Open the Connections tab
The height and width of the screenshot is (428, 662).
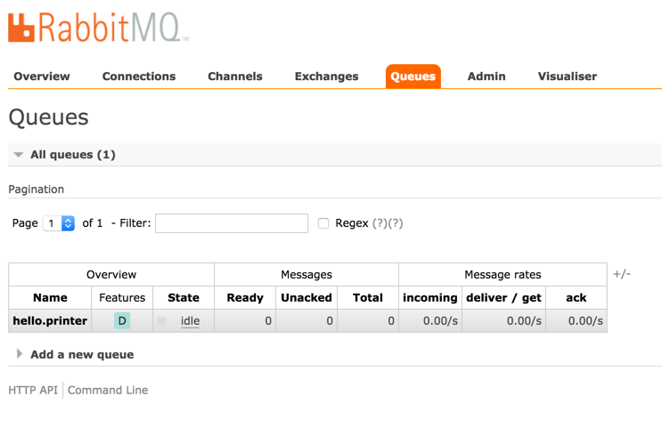[139, 77]
